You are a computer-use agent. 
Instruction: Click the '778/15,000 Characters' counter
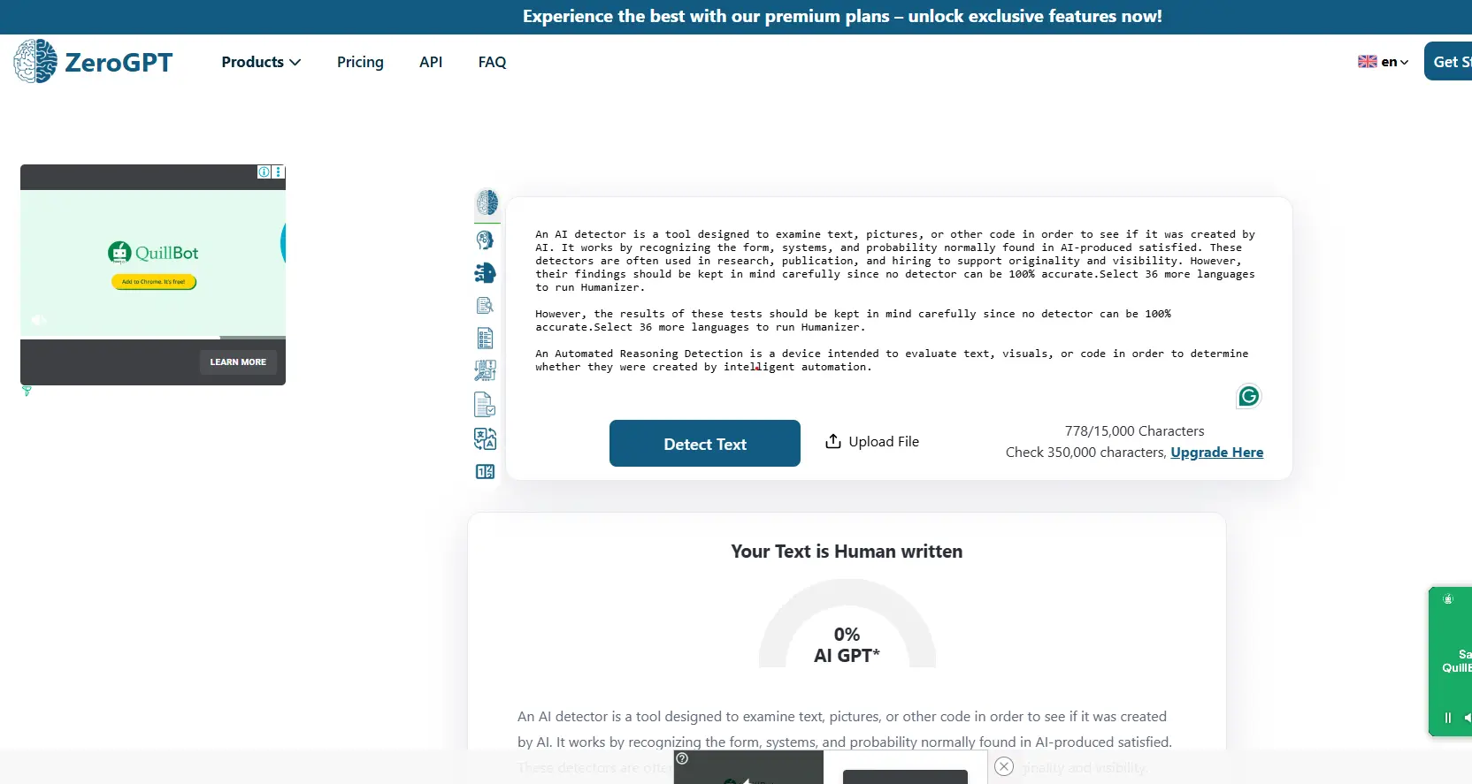[x=1134, y=431]
